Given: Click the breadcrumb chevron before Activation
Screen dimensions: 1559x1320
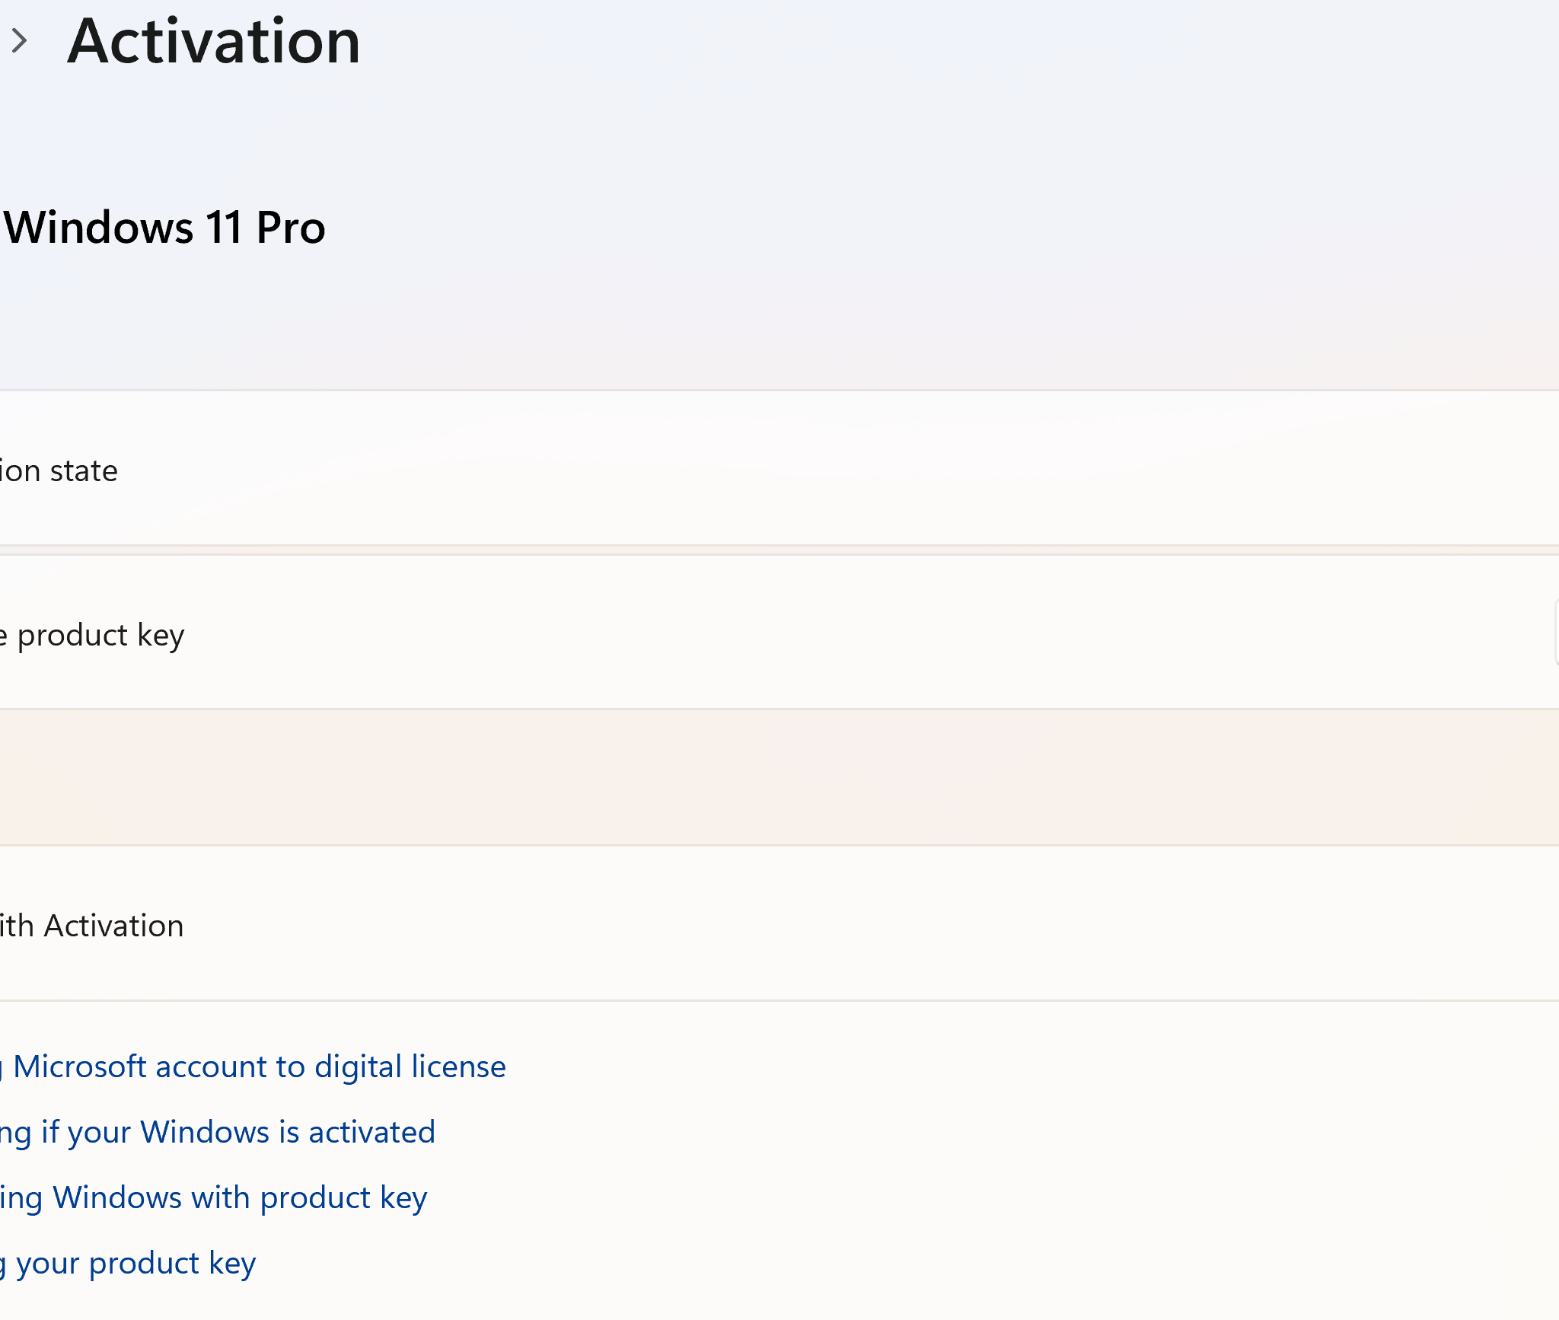Looking at the screenshot, I should click(x=20, y=41).
